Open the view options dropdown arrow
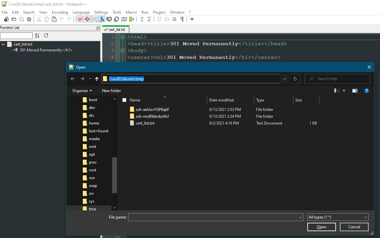This screenshot has width=380, height=238. [x=344, y=91]
